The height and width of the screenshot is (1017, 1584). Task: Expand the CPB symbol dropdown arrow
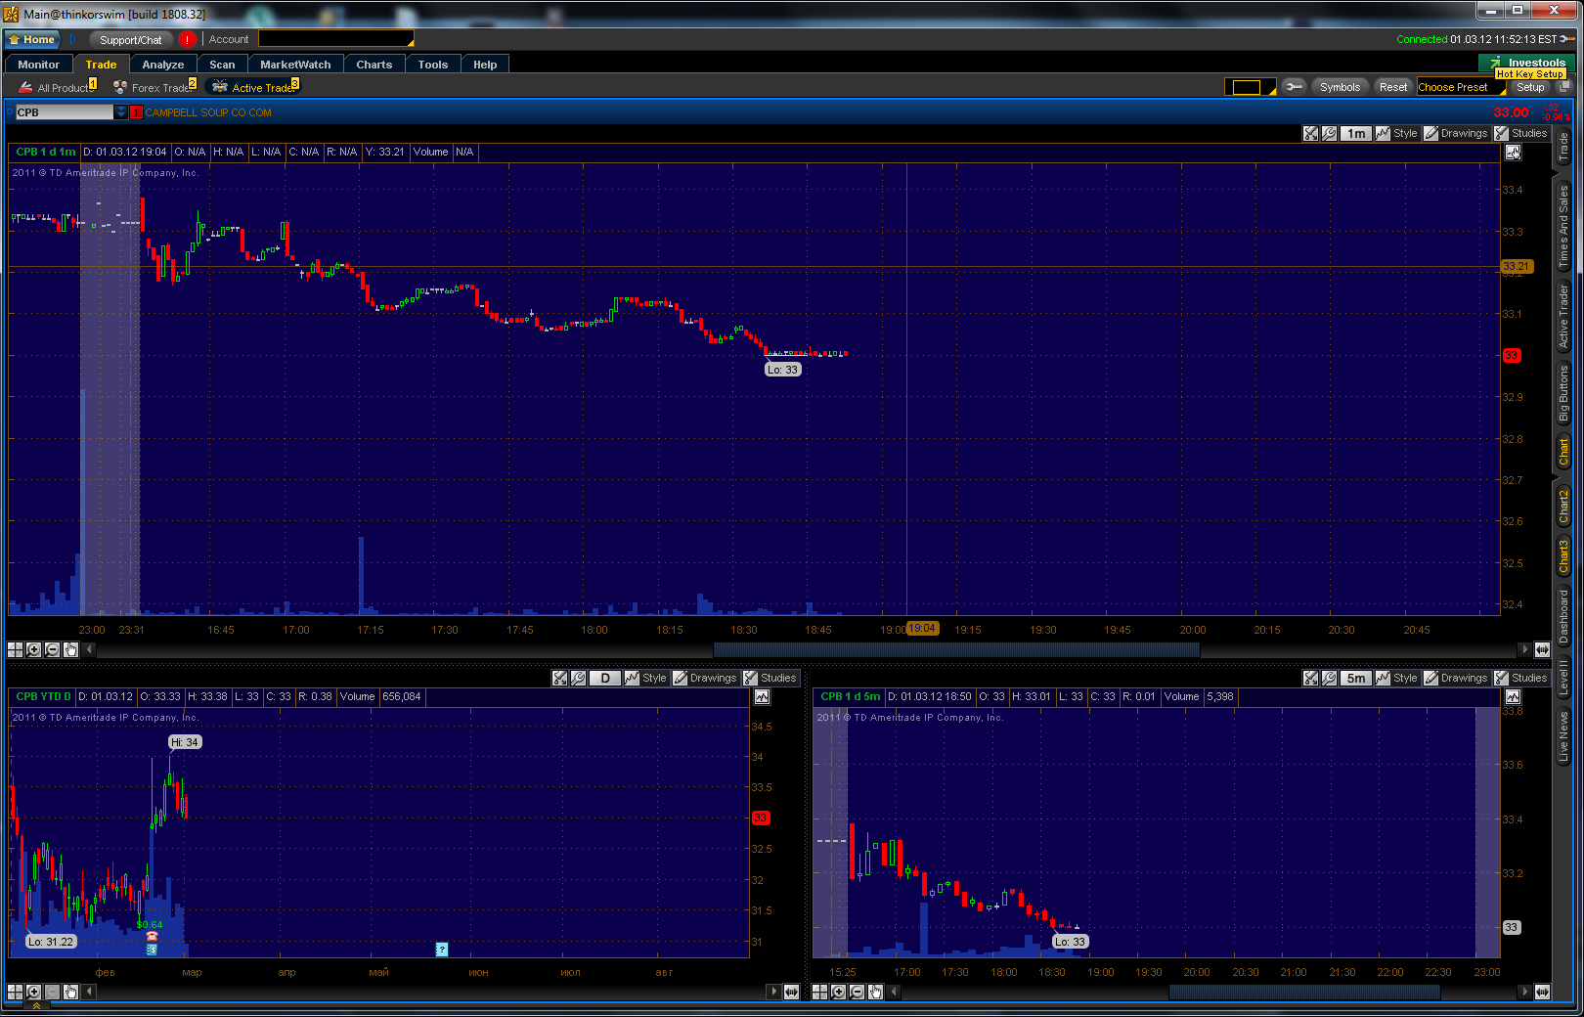click(x=121, y=112)
